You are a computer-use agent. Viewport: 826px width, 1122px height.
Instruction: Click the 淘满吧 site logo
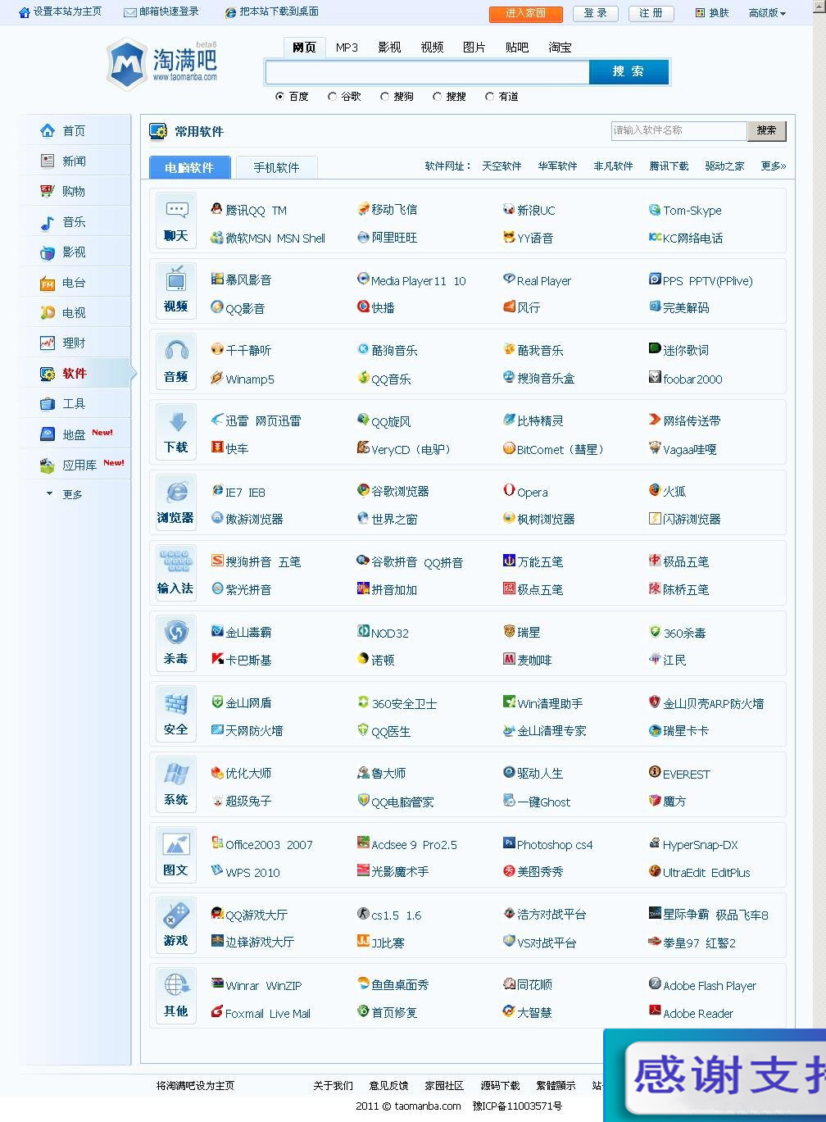[x=161, y=62]
